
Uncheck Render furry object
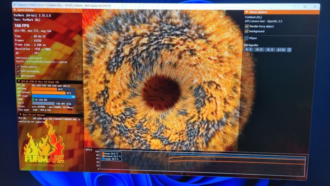(247, 26)
